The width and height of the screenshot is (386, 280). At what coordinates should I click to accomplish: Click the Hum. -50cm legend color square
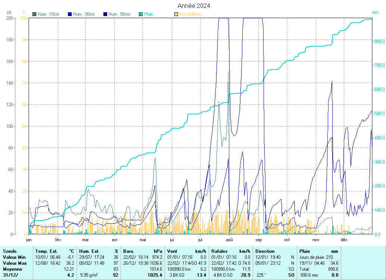point(105,14)
